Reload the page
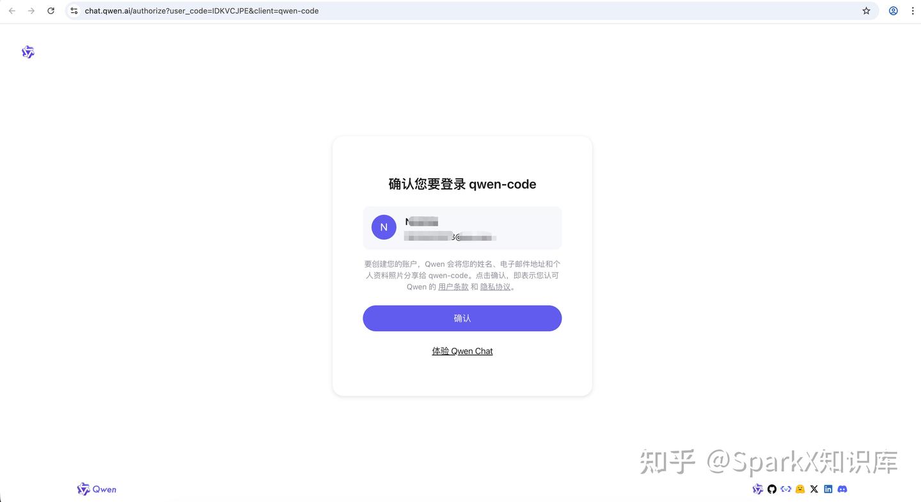The width and height of the screenshot is (921, 502). [51, 11]
